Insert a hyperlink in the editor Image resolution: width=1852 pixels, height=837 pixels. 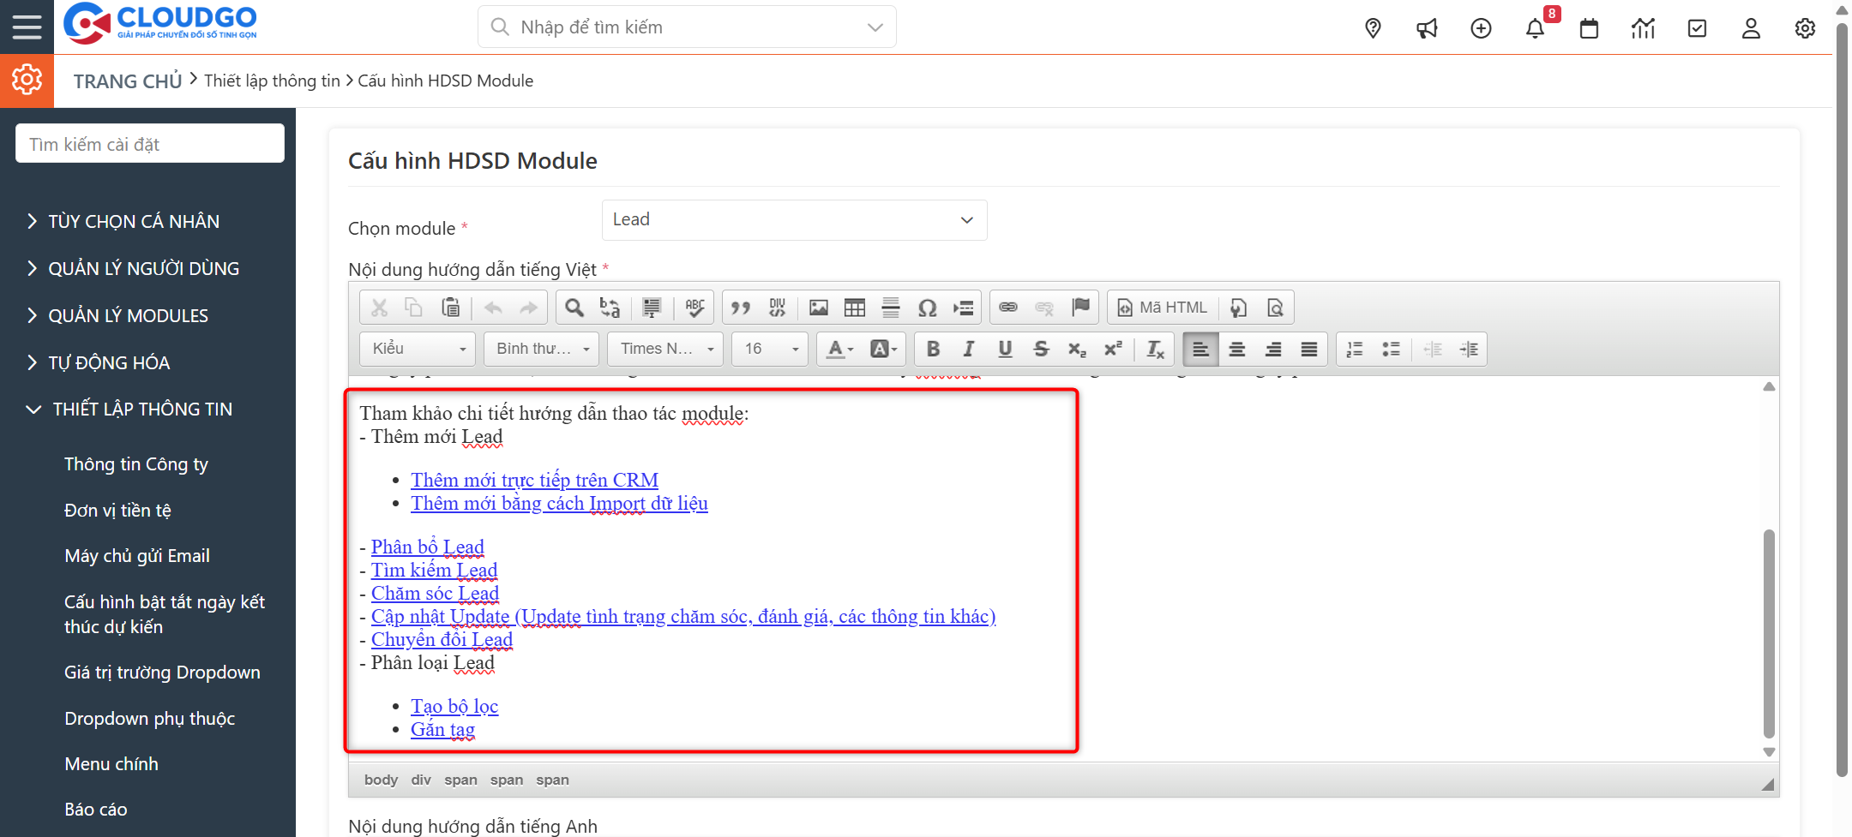1007,307
